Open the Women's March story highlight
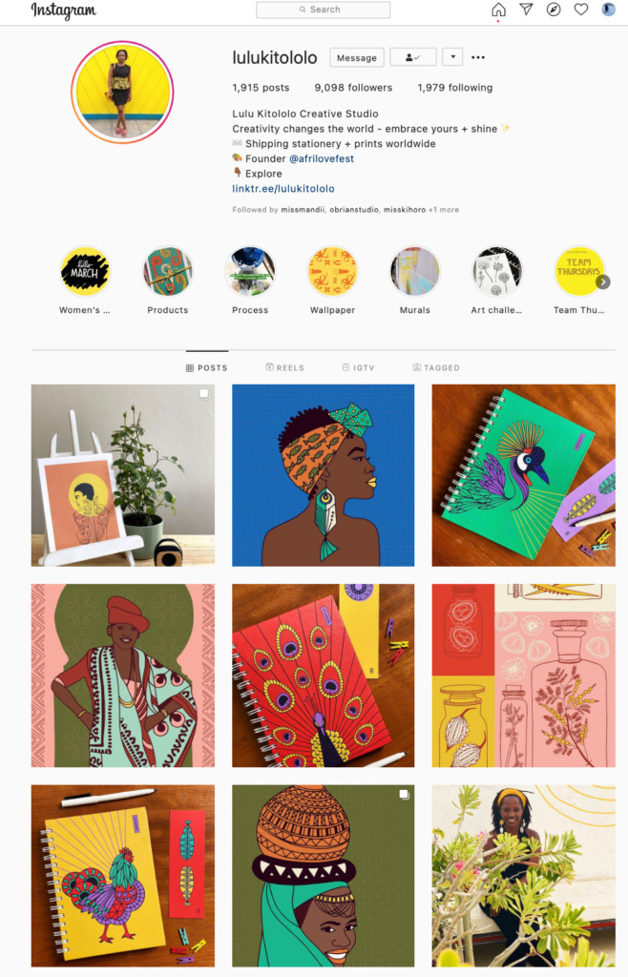 point(85,272)
